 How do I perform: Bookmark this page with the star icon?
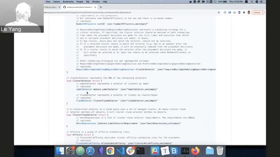219,13
